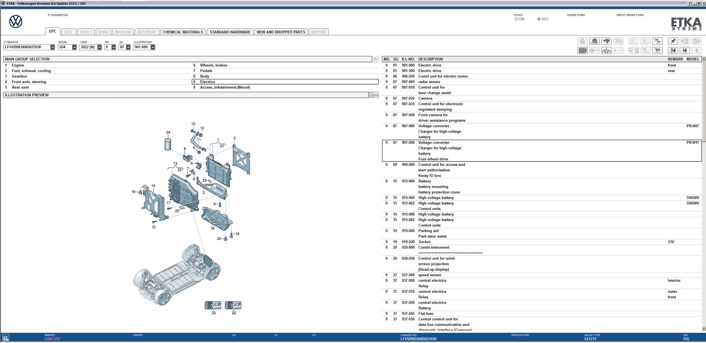706x343 pixels.
Task: Click the DEPOT ORDER FORM label
Action: 630,15
